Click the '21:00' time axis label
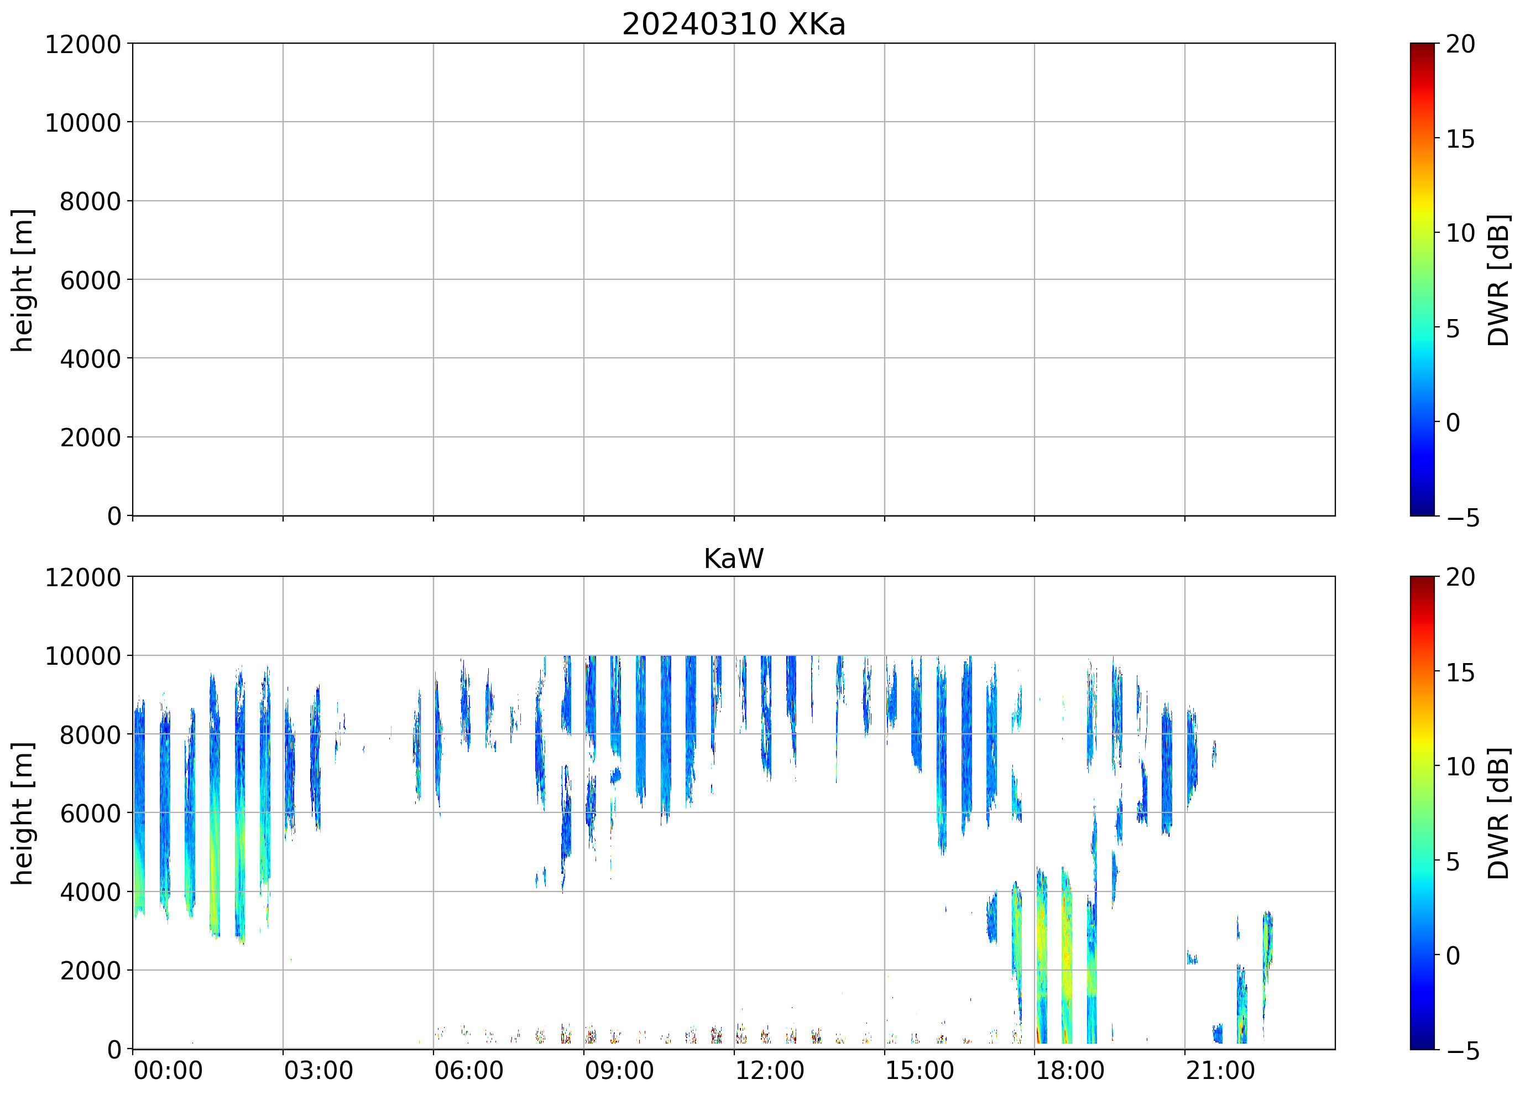 (x=1220, y=1070)
